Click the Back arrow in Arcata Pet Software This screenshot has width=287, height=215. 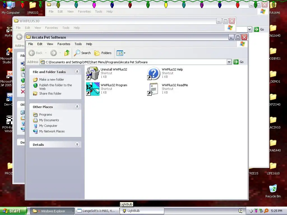click(x=32, y=53)
